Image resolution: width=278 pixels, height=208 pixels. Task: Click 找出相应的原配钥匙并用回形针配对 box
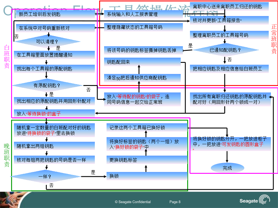pyautogui.click(x=54, y=101)
